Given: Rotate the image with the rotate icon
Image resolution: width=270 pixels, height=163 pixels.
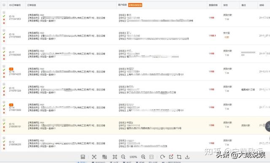Looking at the screenshot, I should (162, 157).
